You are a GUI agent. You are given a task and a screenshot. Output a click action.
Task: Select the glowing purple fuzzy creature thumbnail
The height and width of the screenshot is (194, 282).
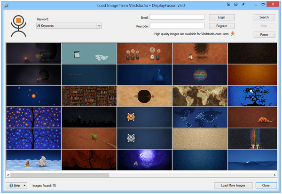click(144, 160)
